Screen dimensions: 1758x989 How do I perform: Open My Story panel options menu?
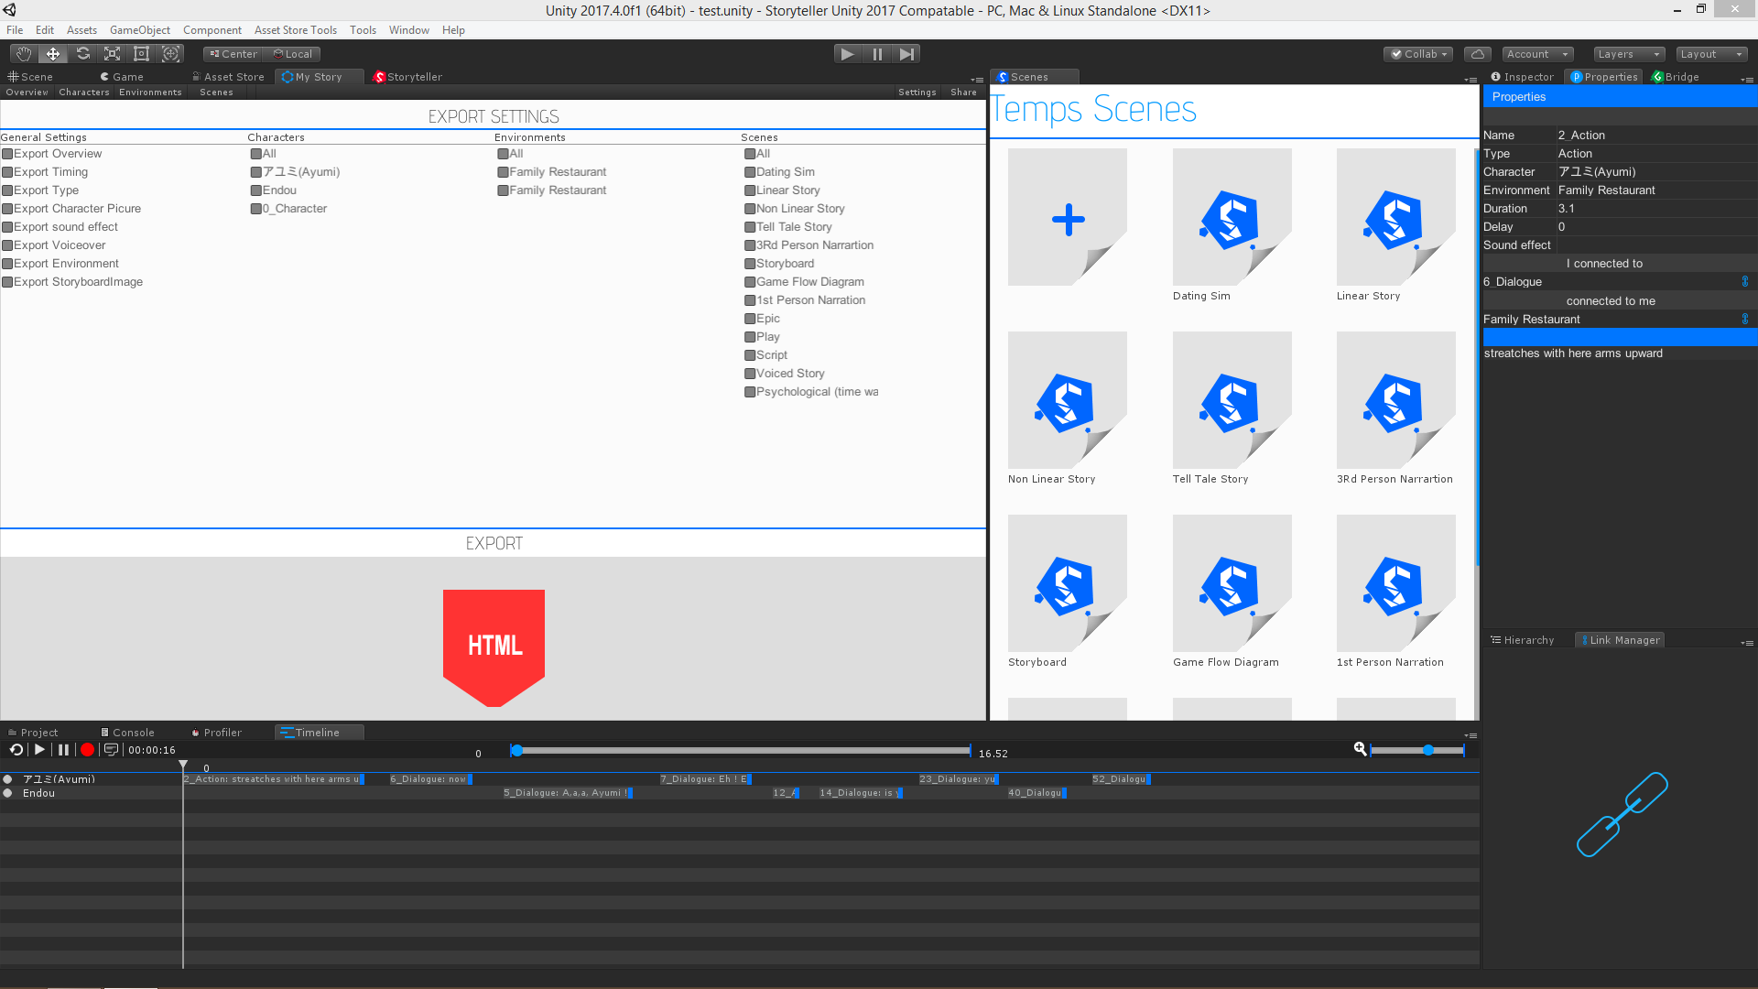(x=977, y=80)
